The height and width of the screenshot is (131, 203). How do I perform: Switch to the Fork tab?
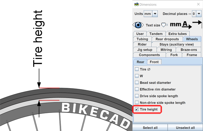tap(174, 55)
